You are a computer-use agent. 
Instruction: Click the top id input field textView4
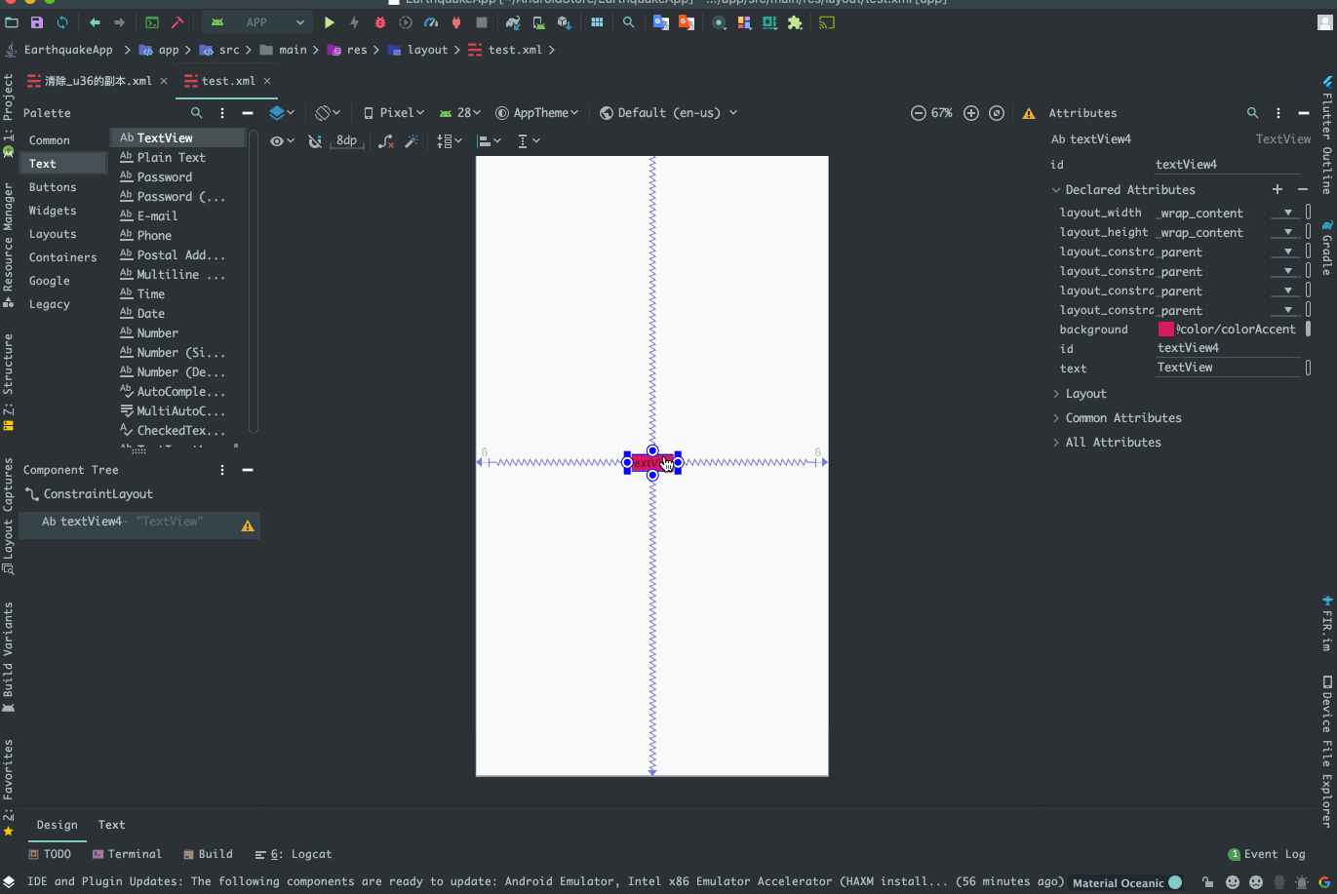pyautogui.click(x=1228, y=165)
